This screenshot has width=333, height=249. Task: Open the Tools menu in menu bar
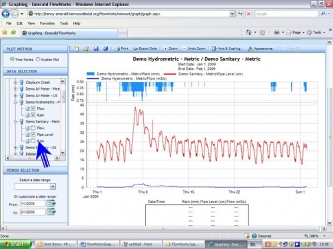click(64, 23)
